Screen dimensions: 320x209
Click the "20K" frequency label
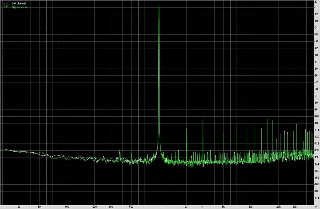tap(278, 206)
